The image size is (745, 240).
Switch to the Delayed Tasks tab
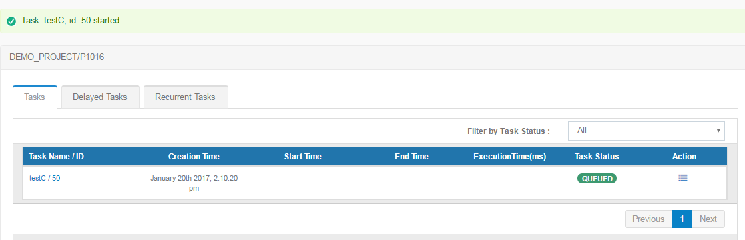99,97
